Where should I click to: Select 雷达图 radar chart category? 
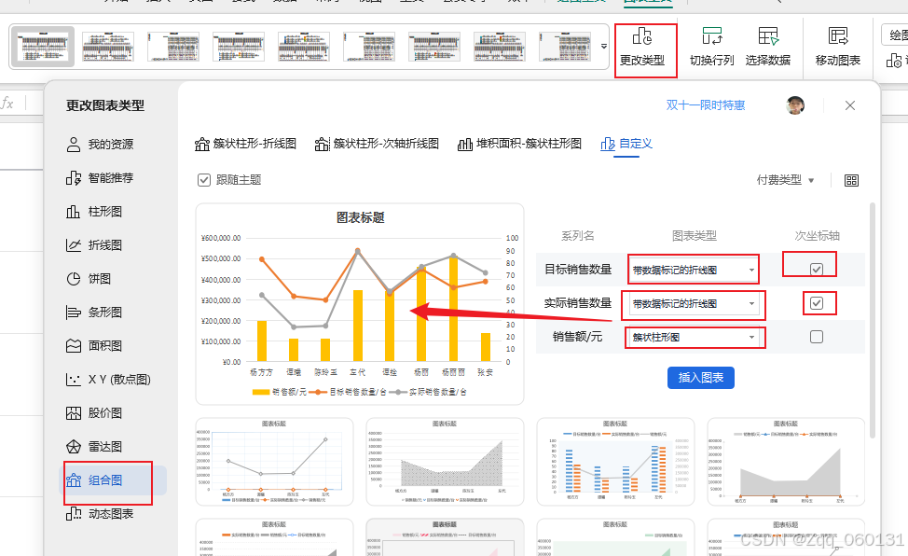(94, 447)
